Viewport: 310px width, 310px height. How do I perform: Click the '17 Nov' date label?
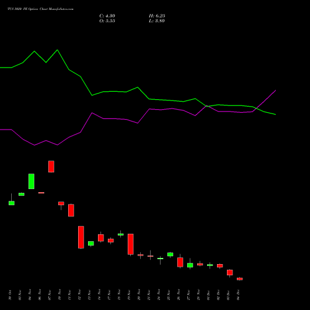click(x=109, y=295)
